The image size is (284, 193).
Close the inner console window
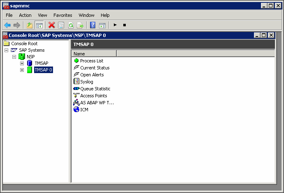[x=271, y=35]
